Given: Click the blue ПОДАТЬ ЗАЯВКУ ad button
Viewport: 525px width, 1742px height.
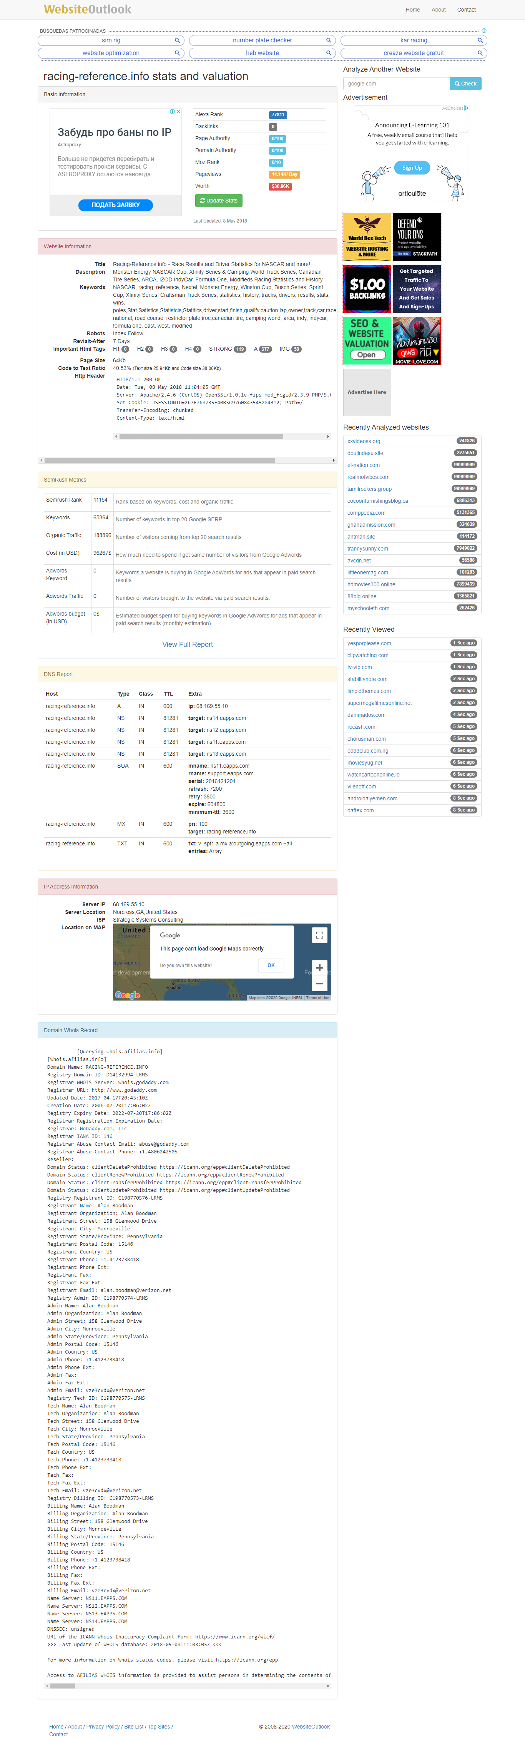Looking at the screenshot, I should (115, 205).
